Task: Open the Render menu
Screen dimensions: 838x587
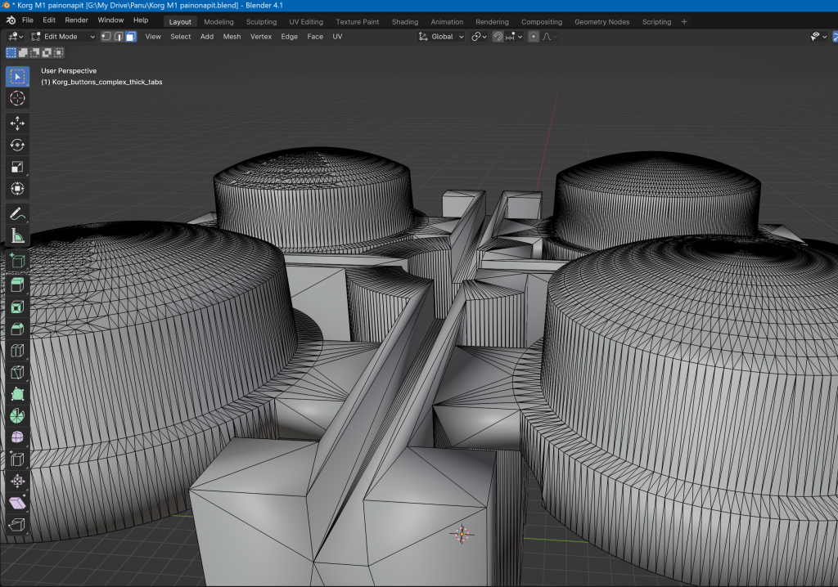Action: point(76,20)
